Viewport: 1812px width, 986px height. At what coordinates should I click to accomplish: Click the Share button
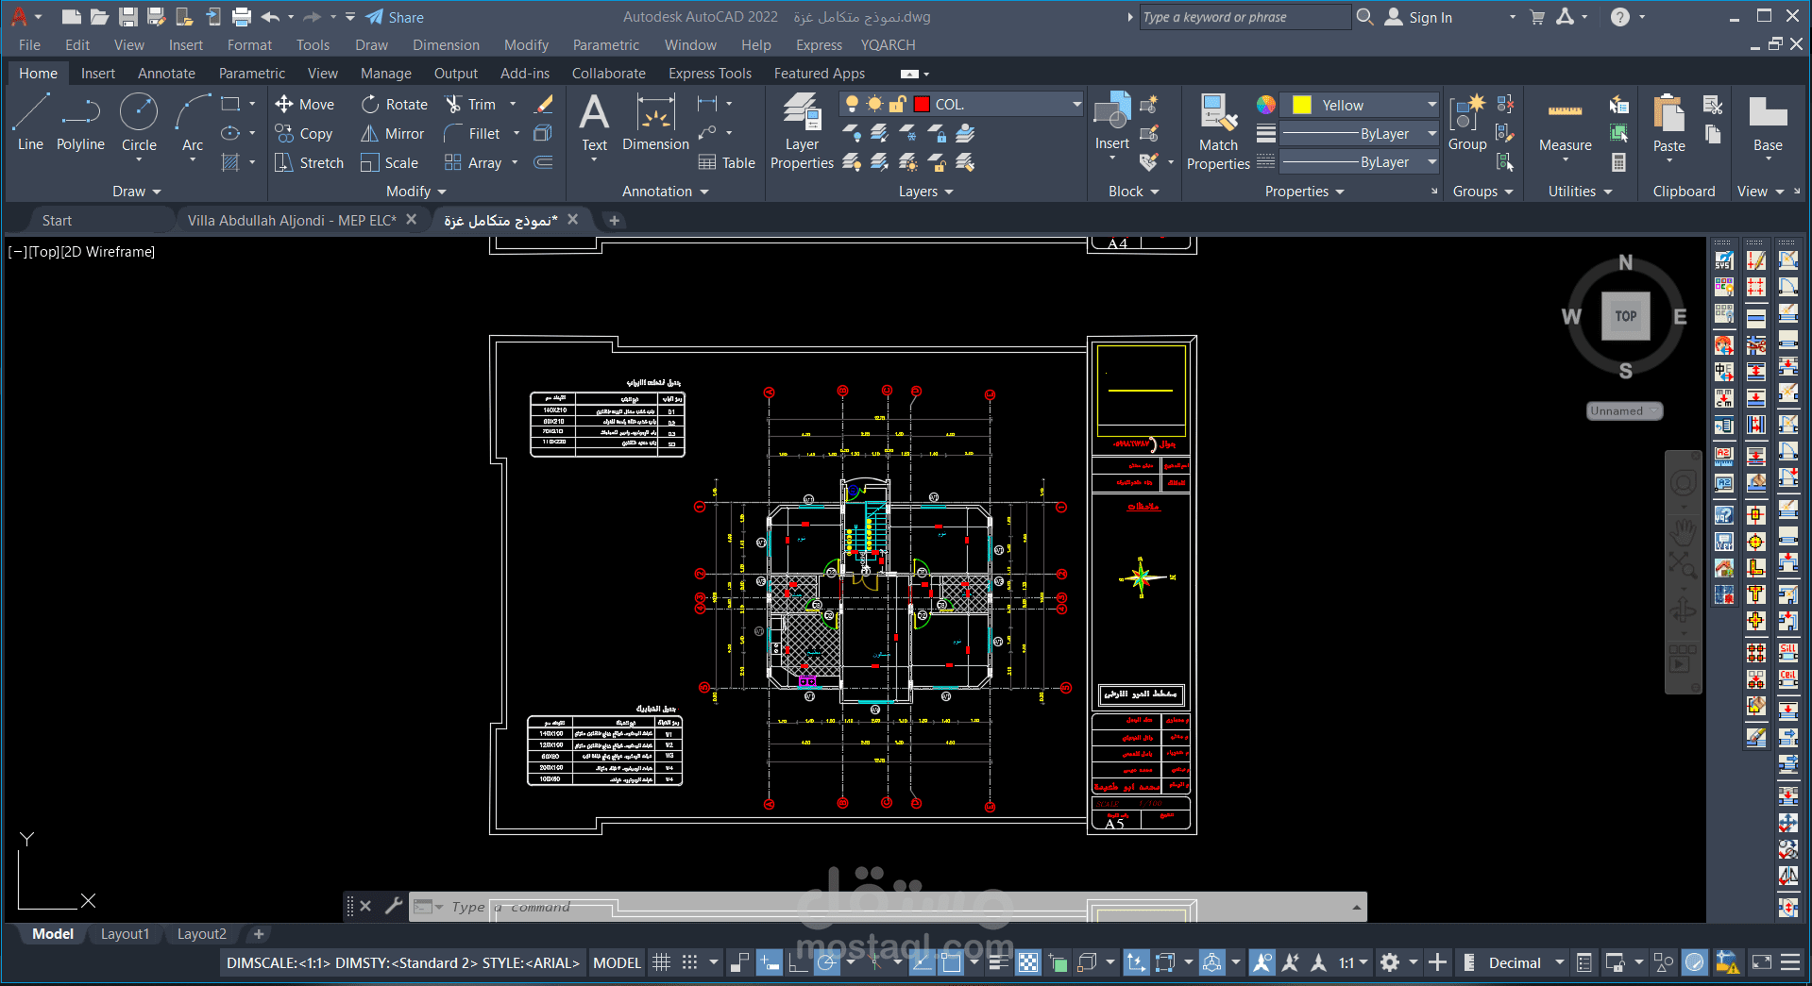pos(395,17)
